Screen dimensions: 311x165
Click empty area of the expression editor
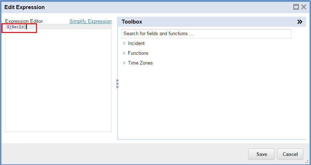58,80
